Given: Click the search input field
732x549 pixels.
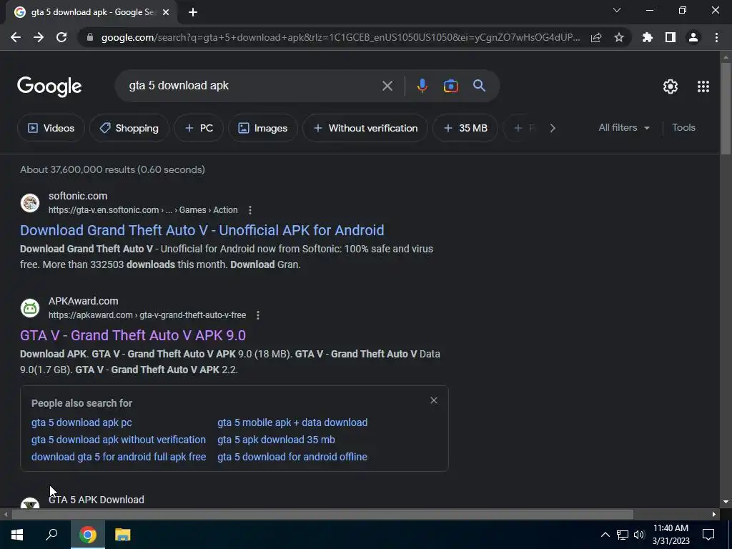Looking at the screenshot, I should point(252,86).
